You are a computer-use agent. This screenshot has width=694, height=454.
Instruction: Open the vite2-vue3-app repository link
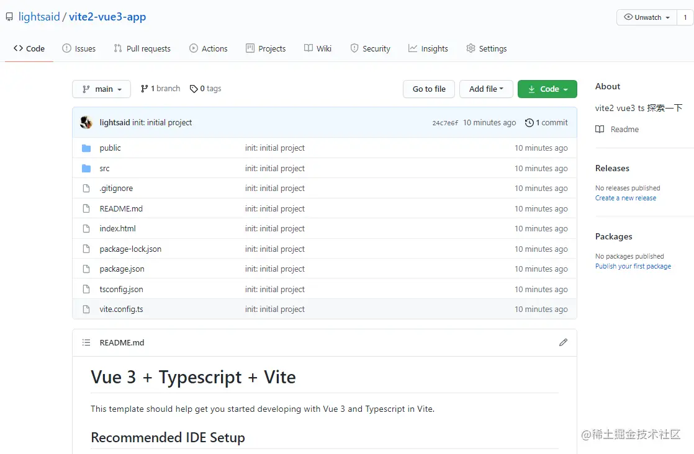coord(107,17)
